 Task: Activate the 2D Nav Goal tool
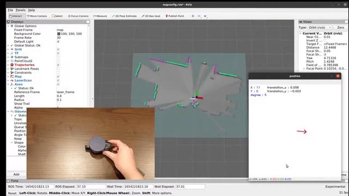pyautogui.click(x=151, y=16)
